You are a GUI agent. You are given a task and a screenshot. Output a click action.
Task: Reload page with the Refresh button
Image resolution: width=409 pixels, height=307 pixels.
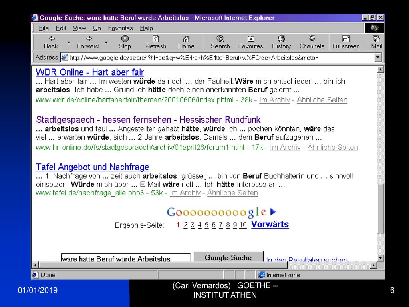(x=156, y=42)
